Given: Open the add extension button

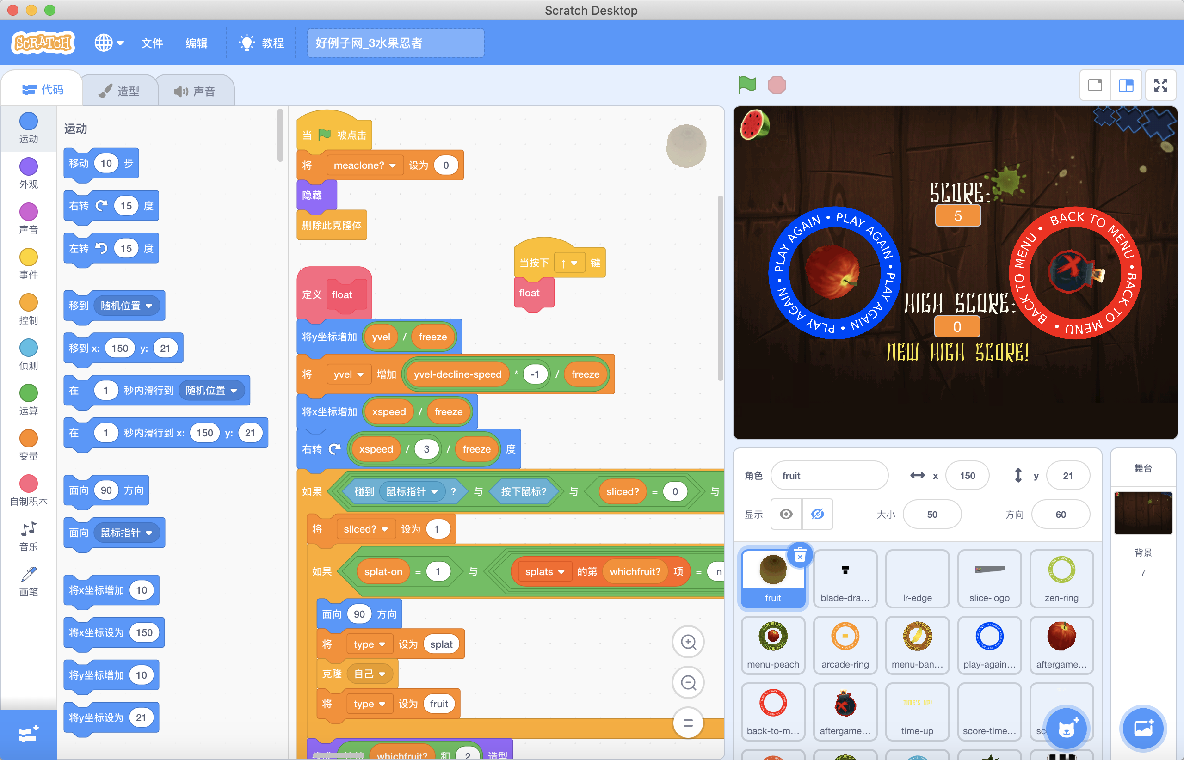Looking at the screenshot, I should pyautogui.click(x=29, y=734).
